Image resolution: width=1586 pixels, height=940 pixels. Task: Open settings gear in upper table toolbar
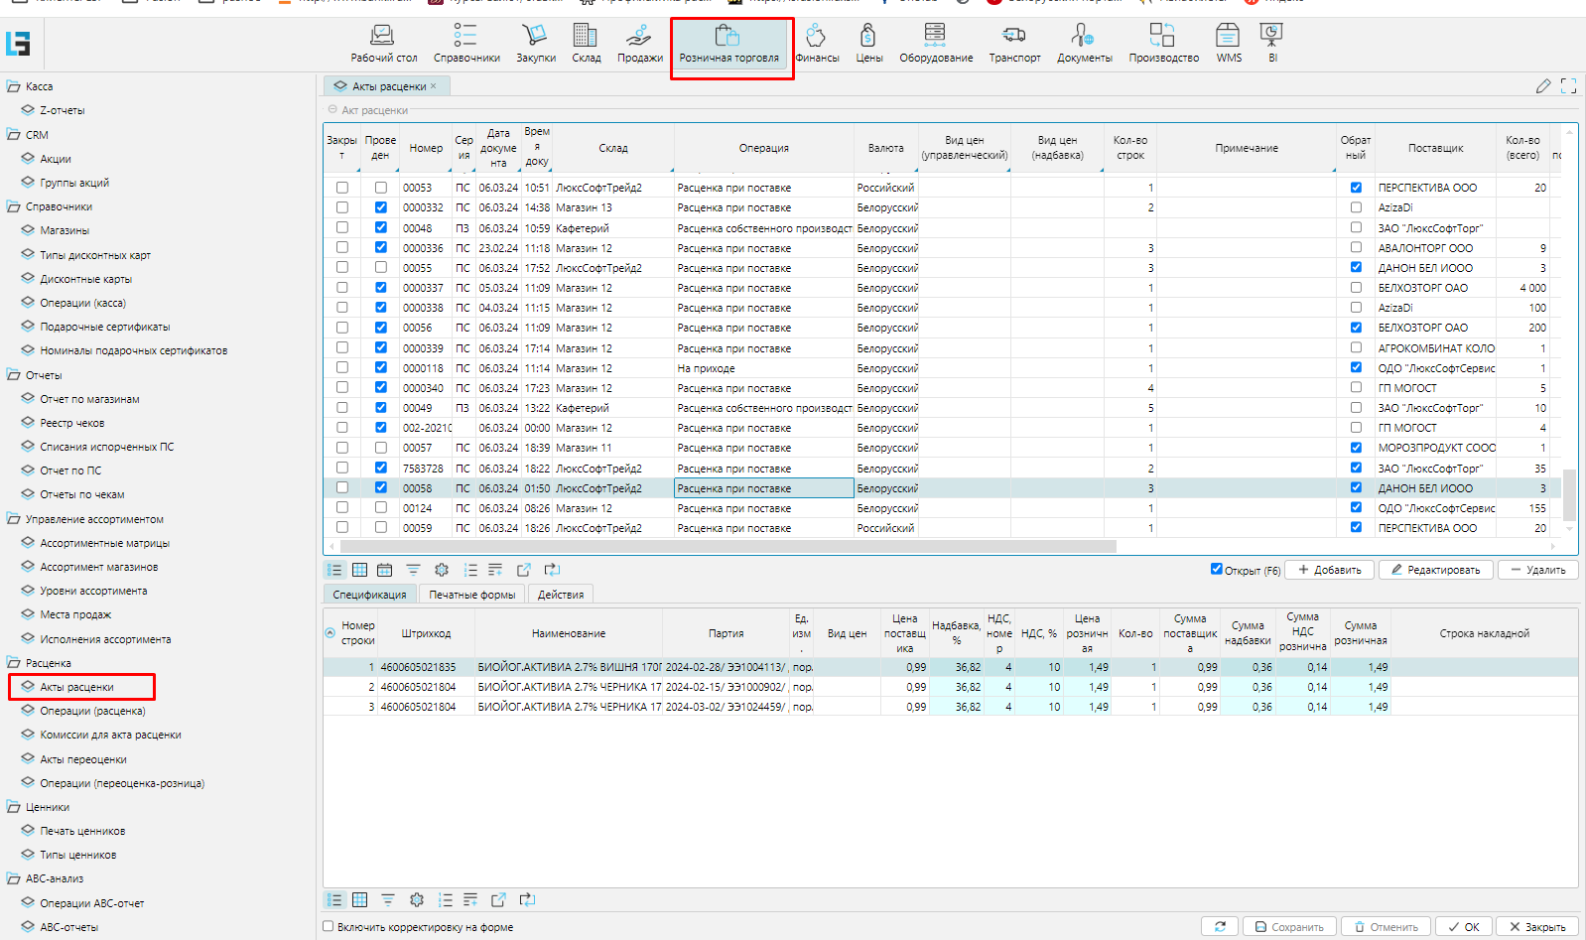coord(442,570)
